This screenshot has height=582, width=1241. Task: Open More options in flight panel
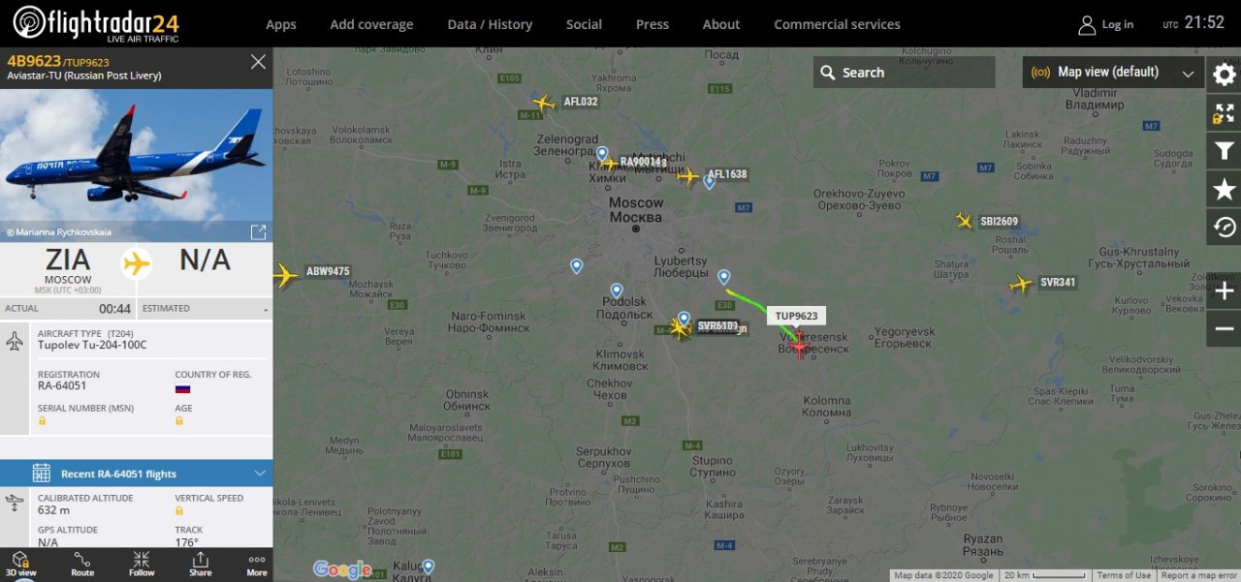[x=257, y=565]
